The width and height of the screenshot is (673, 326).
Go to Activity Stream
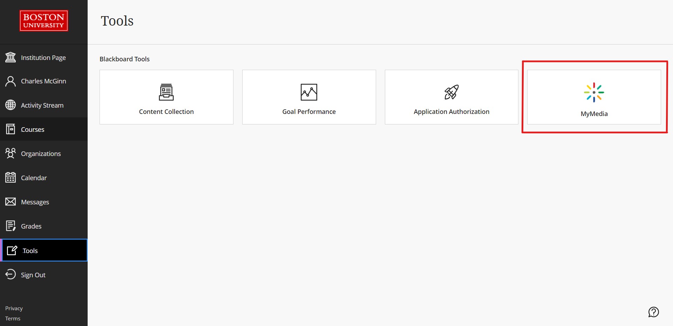point(44,105)
